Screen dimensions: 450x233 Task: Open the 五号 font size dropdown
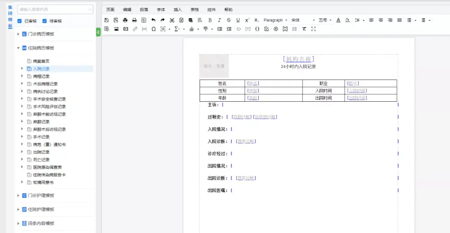(325, 20)
